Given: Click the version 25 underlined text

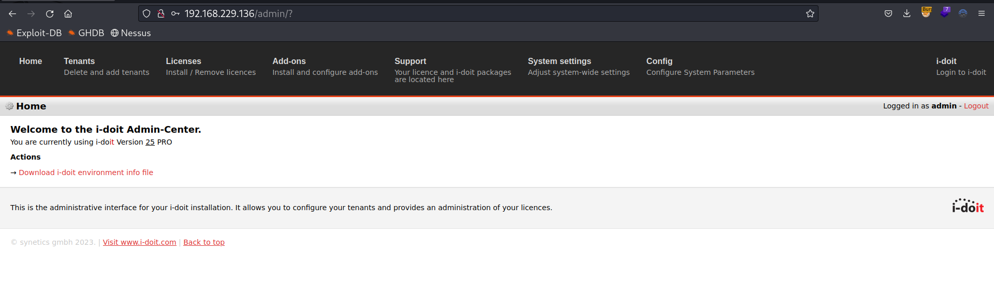Looking at the screenshot, I should [x=150, y=142].
